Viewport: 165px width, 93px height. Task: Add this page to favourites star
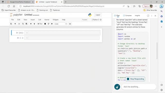tap(128, 6)
